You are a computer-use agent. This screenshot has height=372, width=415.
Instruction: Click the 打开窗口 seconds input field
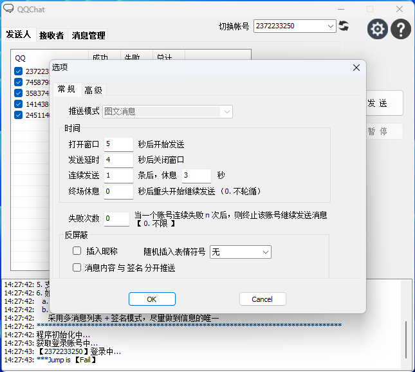point(118,144)
